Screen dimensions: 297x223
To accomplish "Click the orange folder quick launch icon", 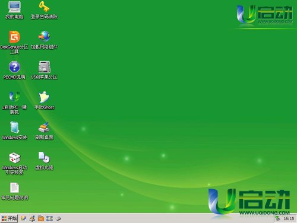I will pyautogui.click(x=41, y=218).
